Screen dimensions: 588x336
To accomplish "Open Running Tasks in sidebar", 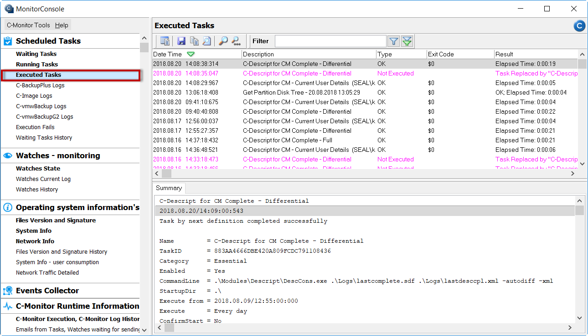I will click(x=37, y=64).
